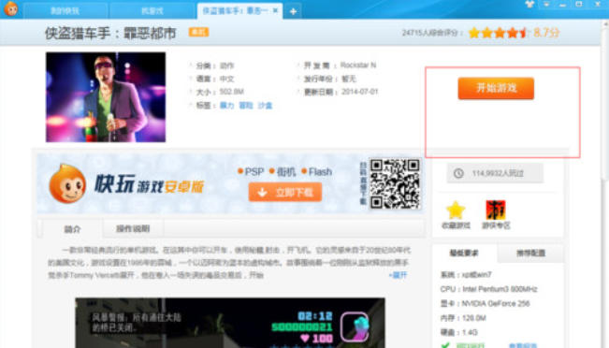The image size is (609, 348).
Task: Click the NVIDIA GeForce 256 graphics card line
Action: pyautogui.click(x=486, y=303)
